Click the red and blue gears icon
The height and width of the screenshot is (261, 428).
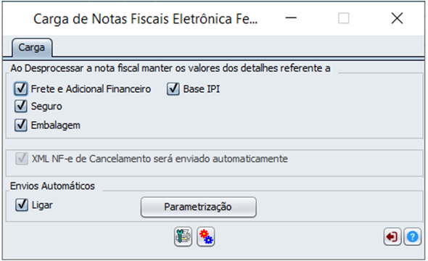click(x=205, y=236)
